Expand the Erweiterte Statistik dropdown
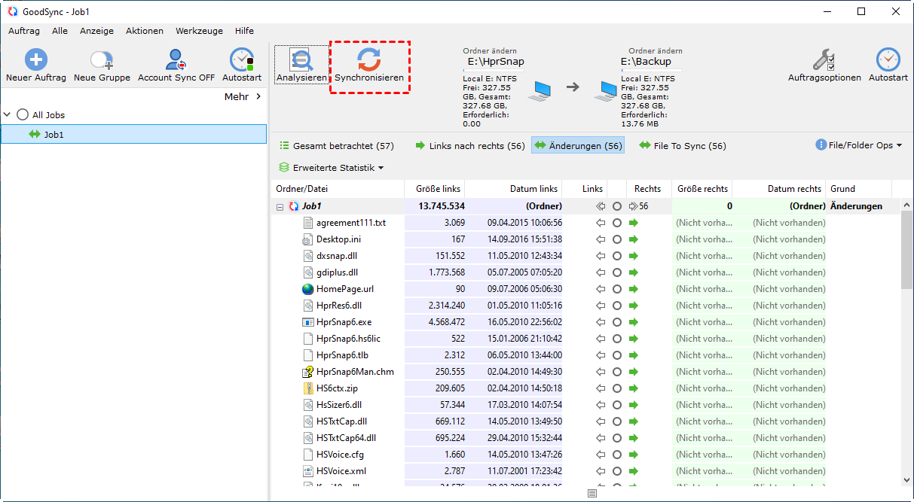 point(332,168)
